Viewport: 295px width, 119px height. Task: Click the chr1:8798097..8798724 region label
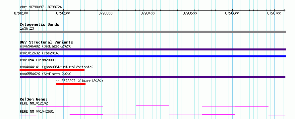pyautogui.click(x=41, y=7)
